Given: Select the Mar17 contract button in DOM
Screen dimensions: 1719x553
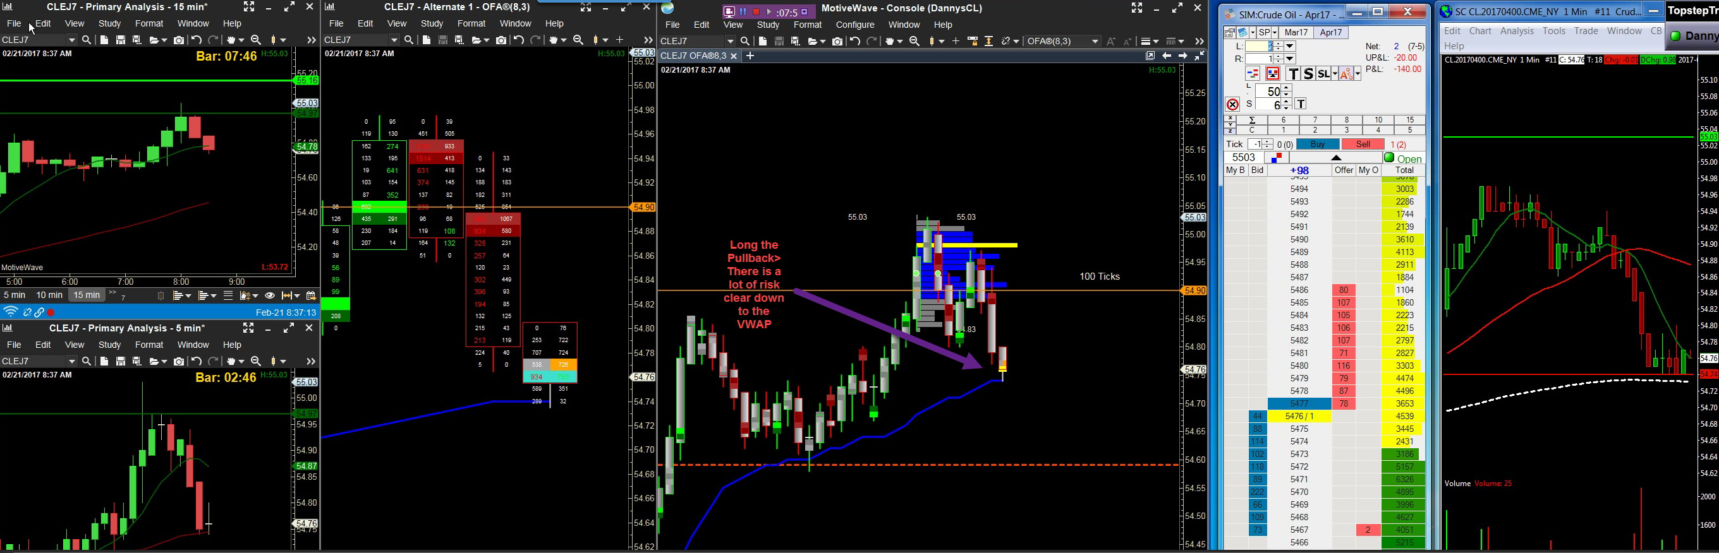Looking at the screenshot, I should (x=1296, y=32).
